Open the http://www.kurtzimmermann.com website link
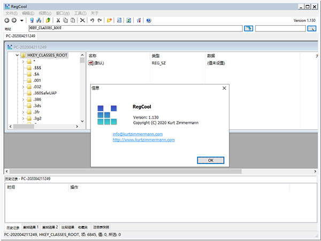Screen dimensions: 321x241 coord(144,140)
